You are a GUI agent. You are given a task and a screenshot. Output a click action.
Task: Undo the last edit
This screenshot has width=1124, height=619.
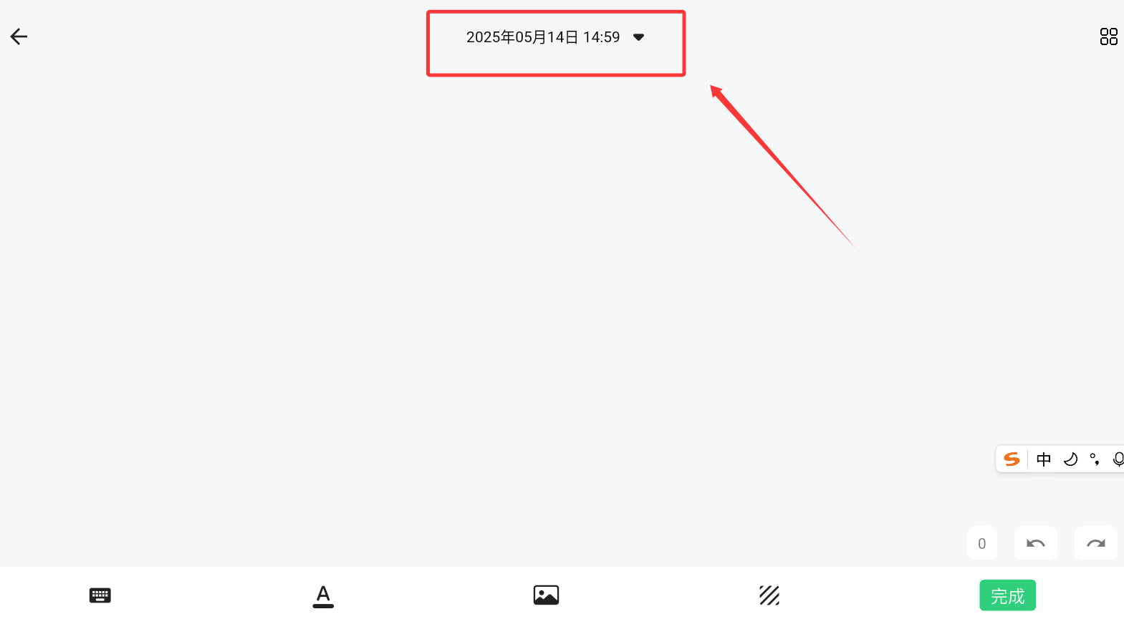[x=1036, y=544]
